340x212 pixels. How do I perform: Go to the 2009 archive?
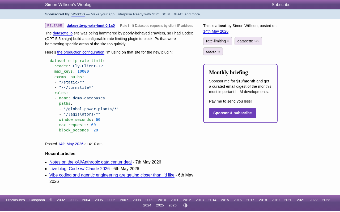(149, 200)
